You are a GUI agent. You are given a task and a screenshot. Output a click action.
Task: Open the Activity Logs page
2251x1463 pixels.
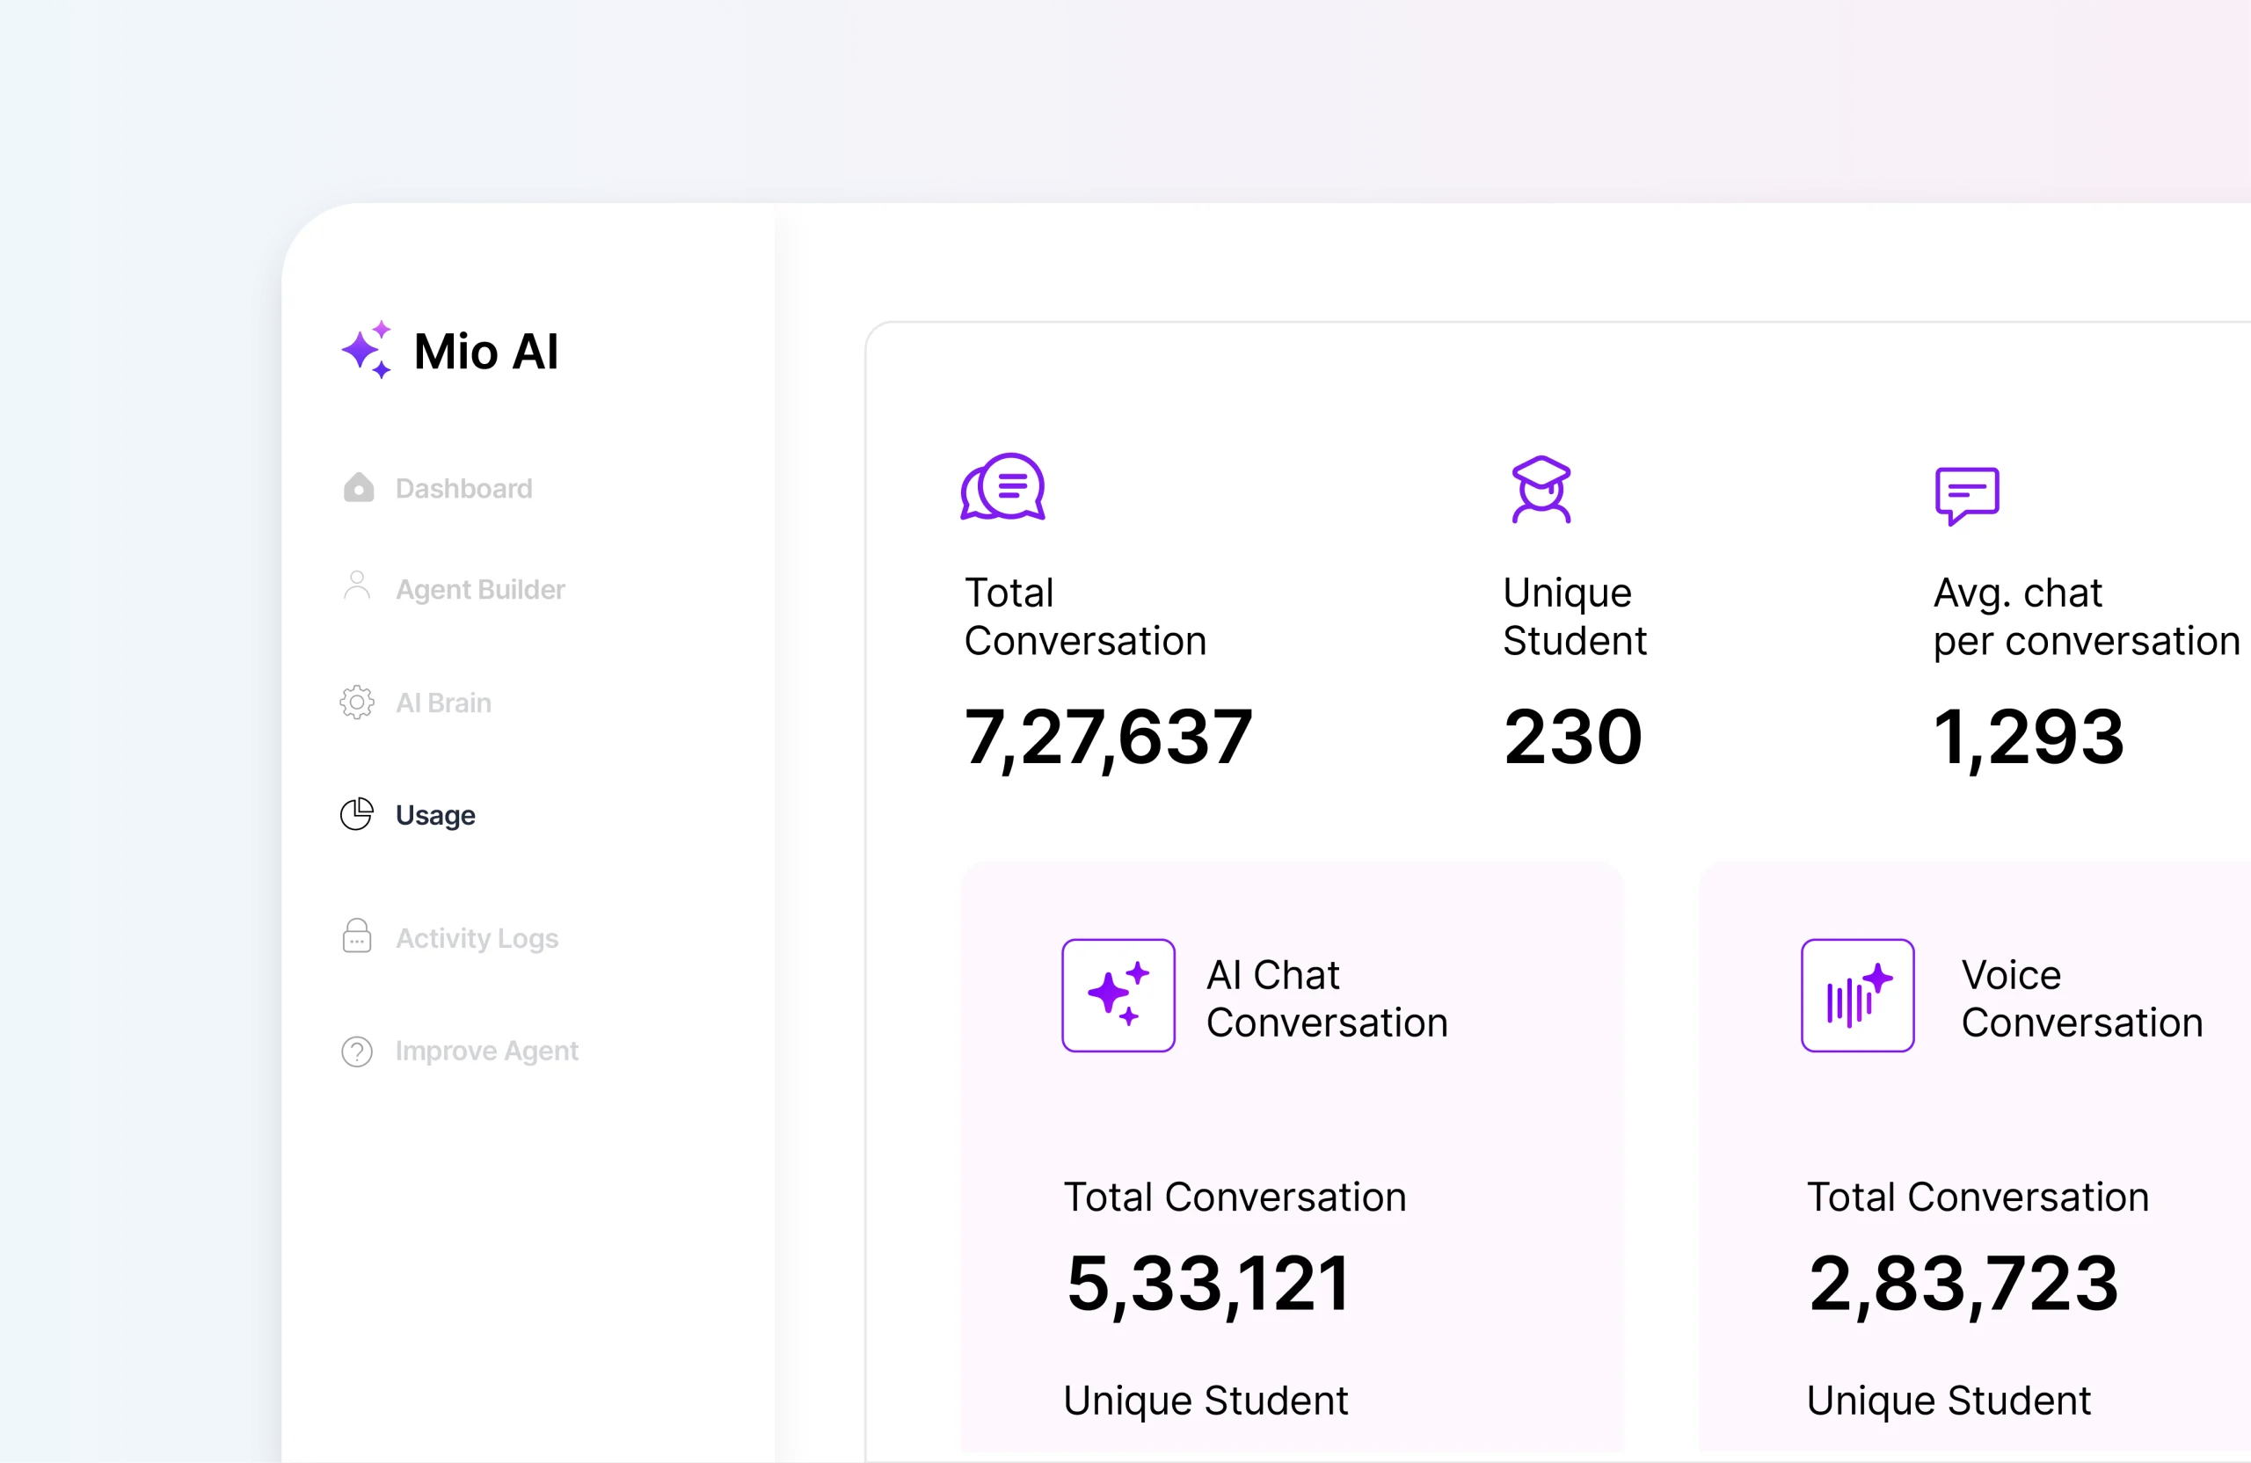[477, 938]
